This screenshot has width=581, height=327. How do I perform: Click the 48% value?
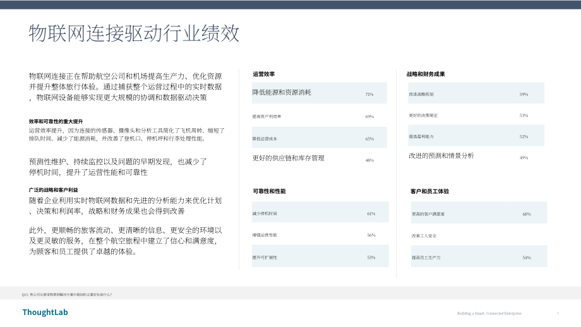369,160
